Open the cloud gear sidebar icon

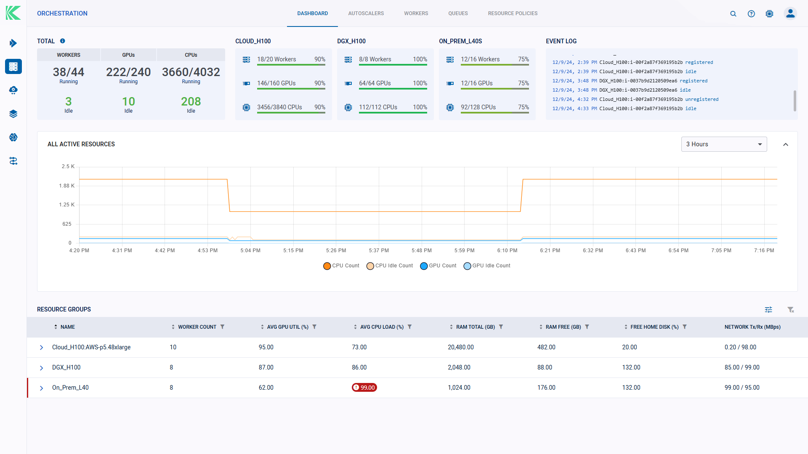pos(13,90)
